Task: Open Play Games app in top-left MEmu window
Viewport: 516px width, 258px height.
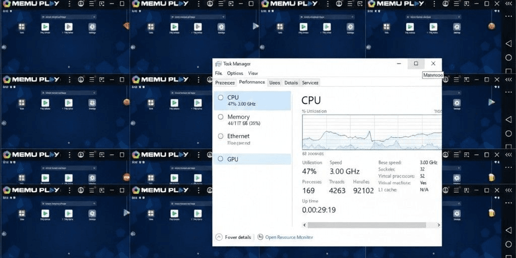Action: point(69,27)
